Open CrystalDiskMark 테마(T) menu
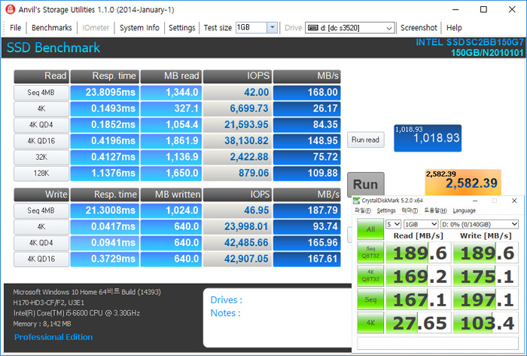This screenshot has width=527, height=356. click(x=410, y=210)
